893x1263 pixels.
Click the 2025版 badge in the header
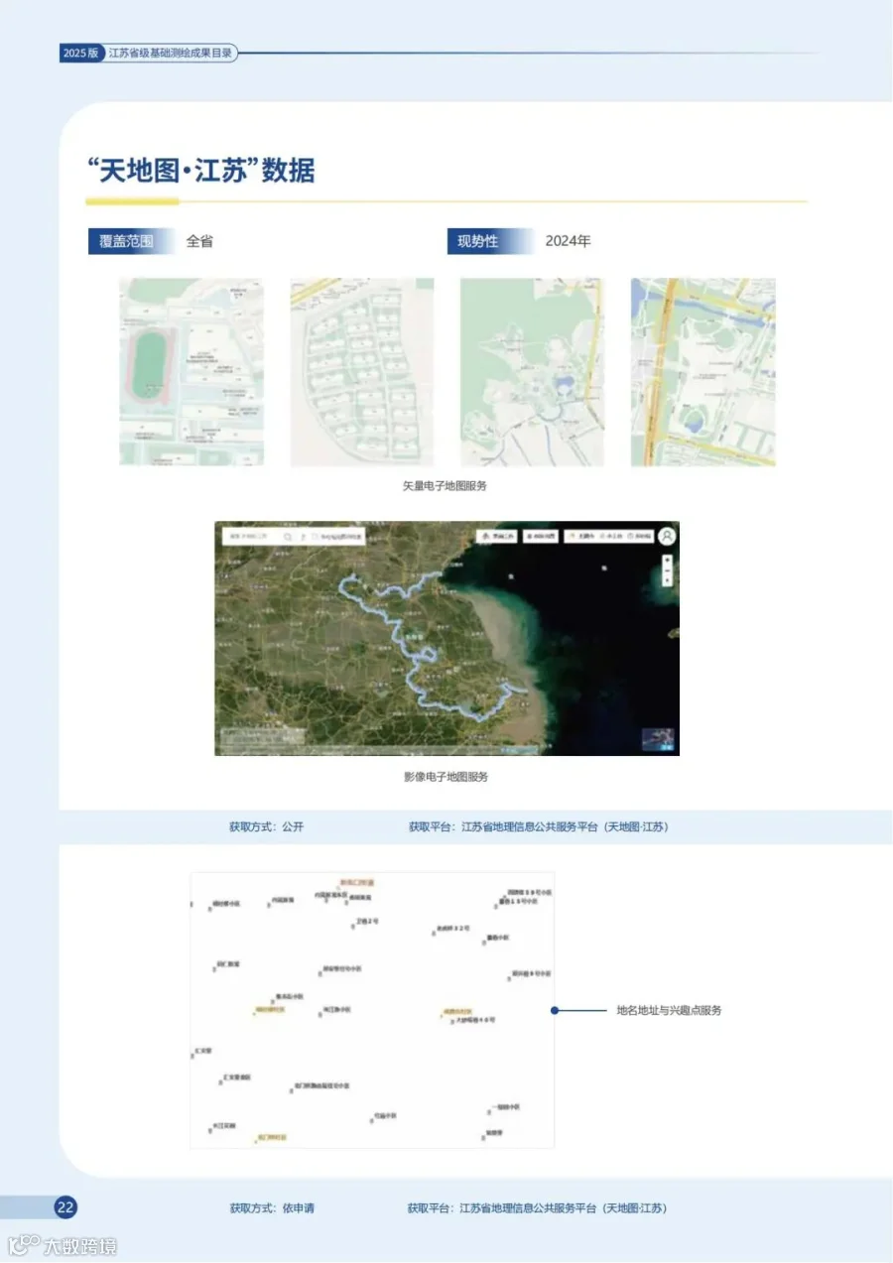(80, 54)
